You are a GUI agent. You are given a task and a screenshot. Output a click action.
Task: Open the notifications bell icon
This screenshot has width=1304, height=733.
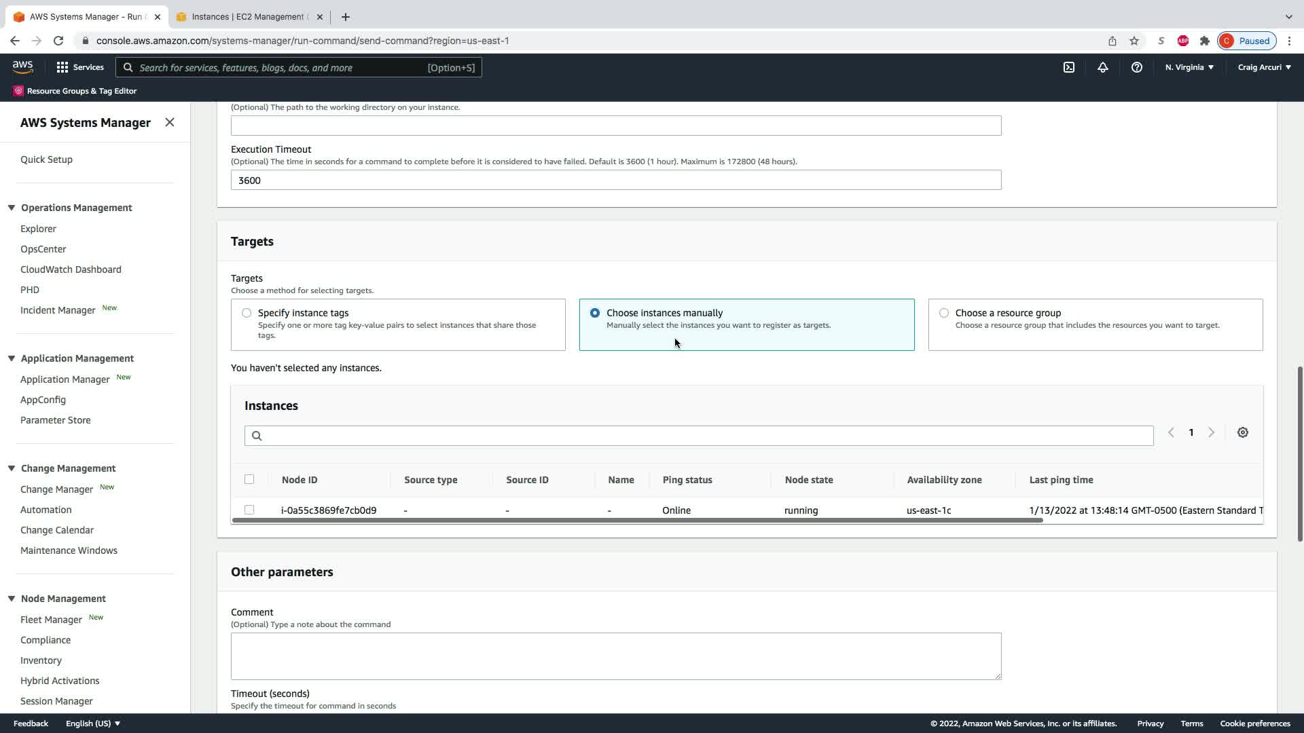(x=1103, y=67)
